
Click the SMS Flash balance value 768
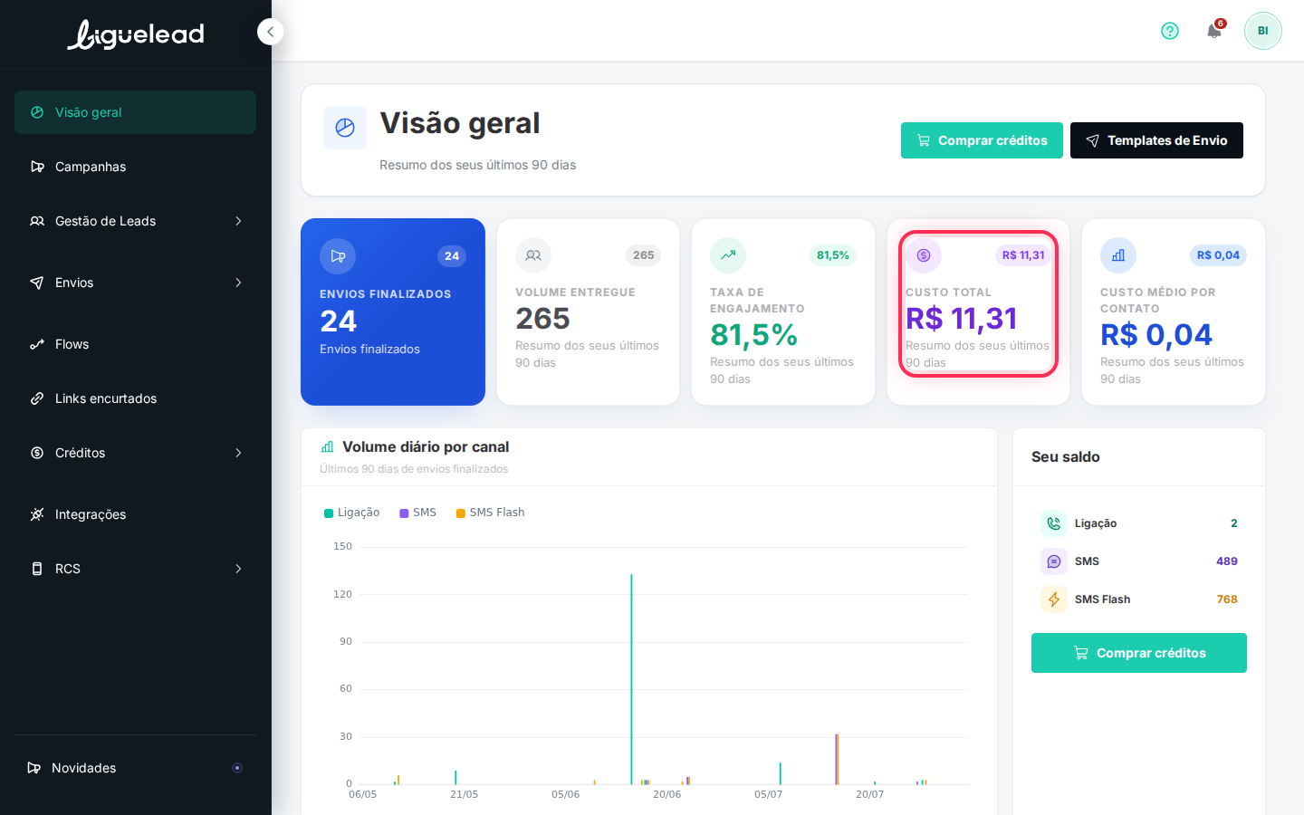[1227, 599]
